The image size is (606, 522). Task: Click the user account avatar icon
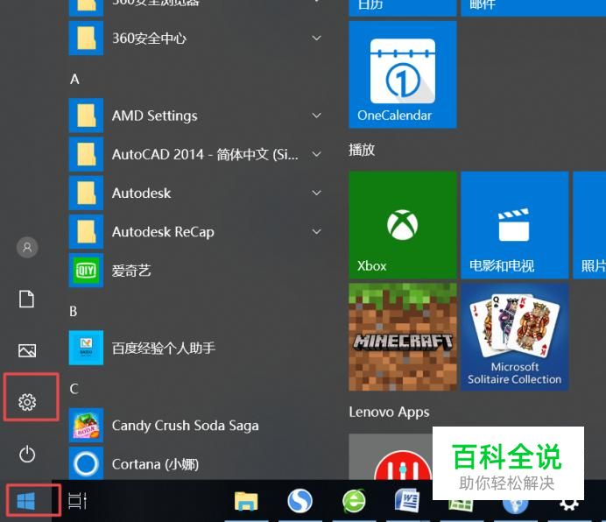[27, 247]
